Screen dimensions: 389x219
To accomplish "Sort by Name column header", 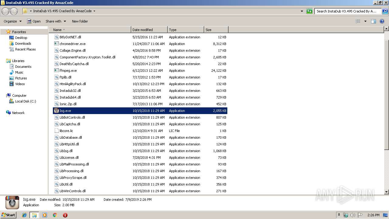I will tap(90, 30).
